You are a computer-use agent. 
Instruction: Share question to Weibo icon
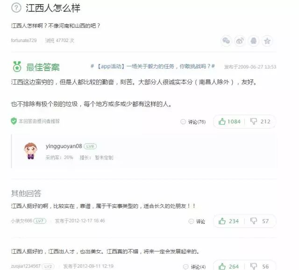pyautogui.click(x=240, y=41)
